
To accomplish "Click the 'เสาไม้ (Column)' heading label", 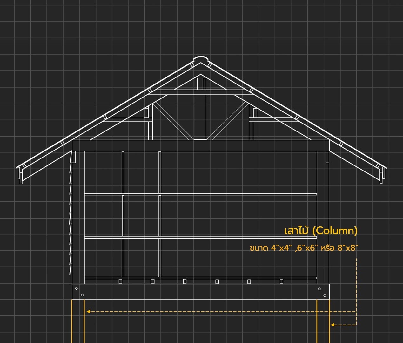I will 321,231.
